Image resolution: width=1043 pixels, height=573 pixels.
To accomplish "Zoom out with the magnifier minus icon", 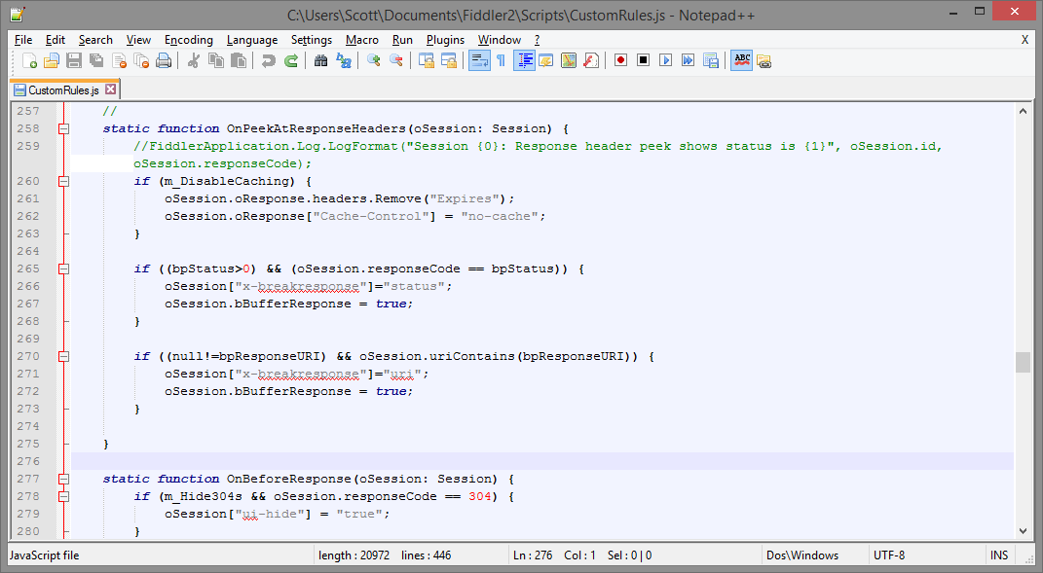I will [395, 61].
